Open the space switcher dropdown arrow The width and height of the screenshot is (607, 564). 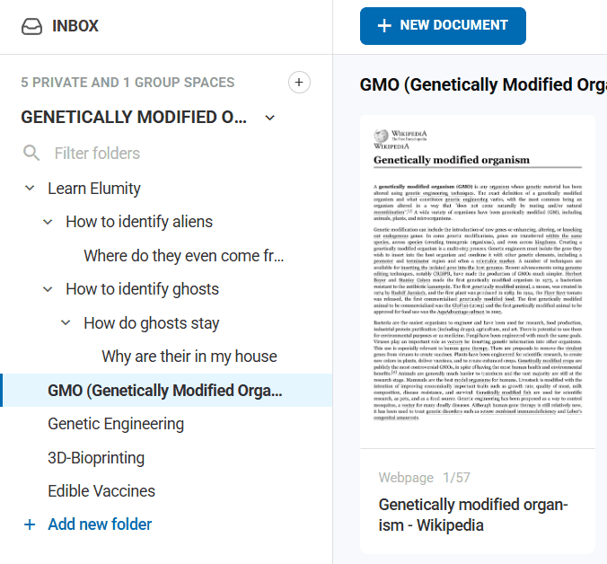[x=270, y=118]
